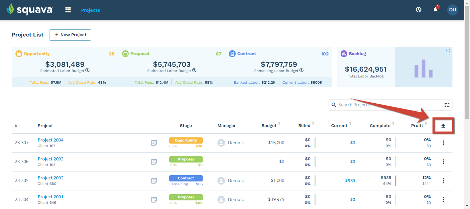Open the apps grid menu

click(68, 10)
